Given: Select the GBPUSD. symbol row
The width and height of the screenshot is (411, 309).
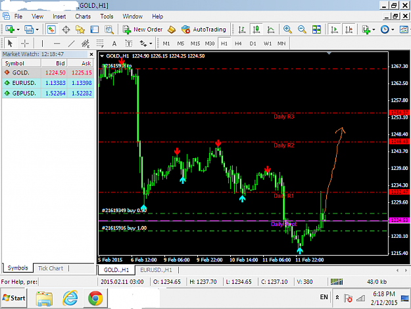Looking at the screenshot, I should pos(48,93).
